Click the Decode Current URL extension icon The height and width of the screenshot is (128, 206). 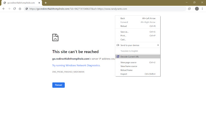[118, 57]
